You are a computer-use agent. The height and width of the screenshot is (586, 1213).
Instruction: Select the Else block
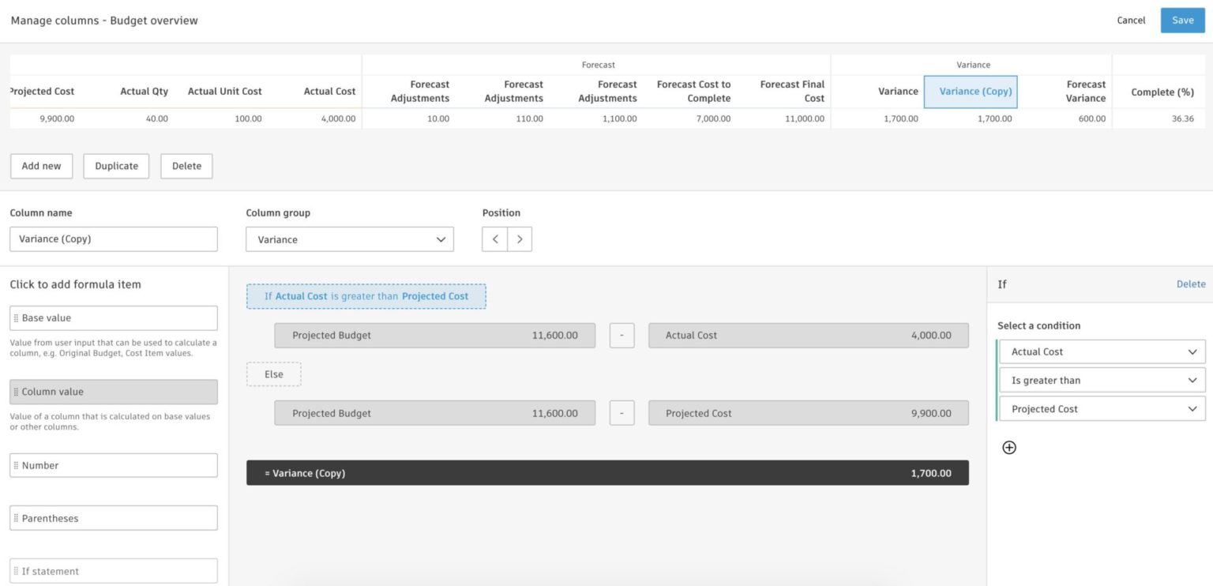pos(274,374)
